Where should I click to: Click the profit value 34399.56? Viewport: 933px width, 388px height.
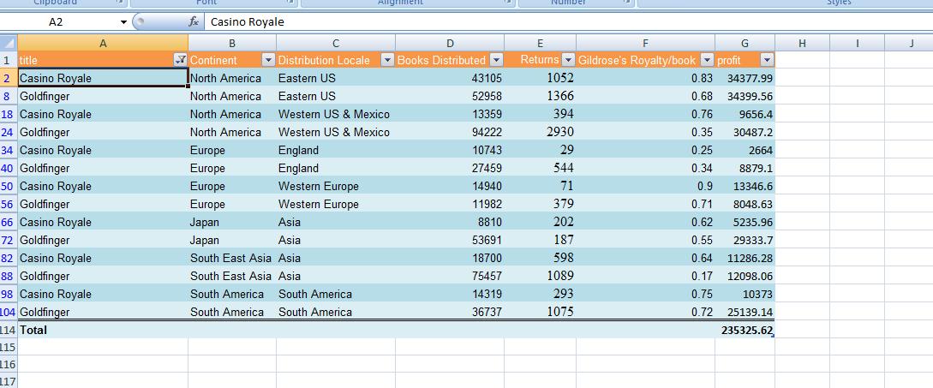(x=745, y=96)
